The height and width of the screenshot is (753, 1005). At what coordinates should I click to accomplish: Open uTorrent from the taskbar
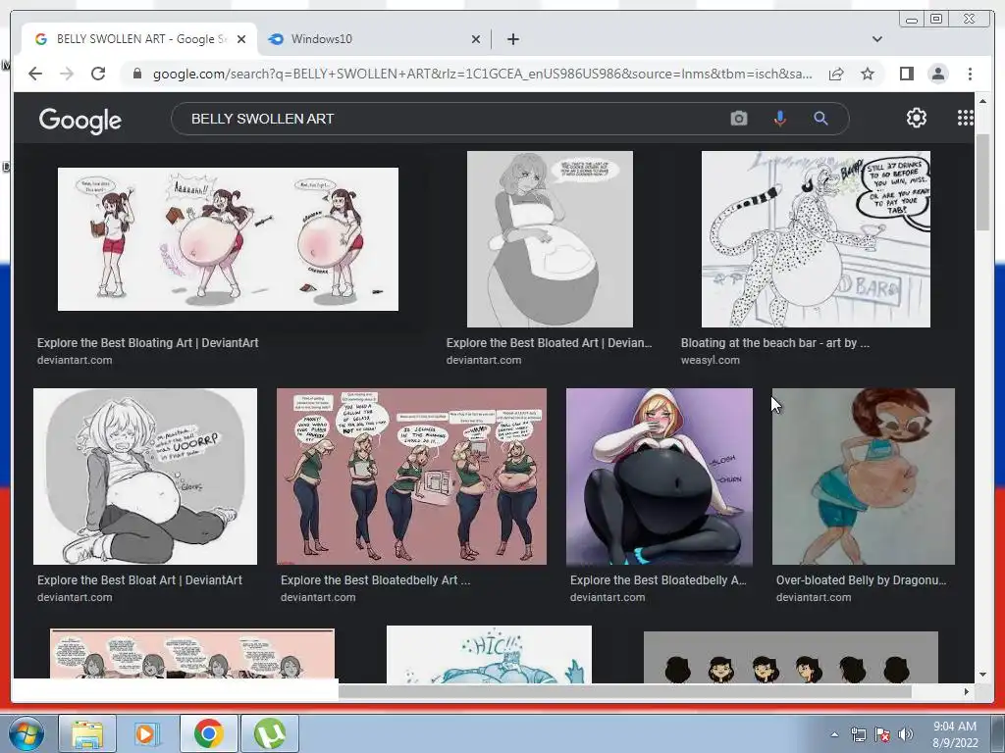pos(270,733)
